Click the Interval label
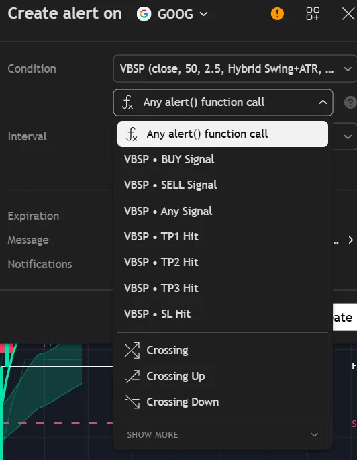 click(x=28, y=136)
